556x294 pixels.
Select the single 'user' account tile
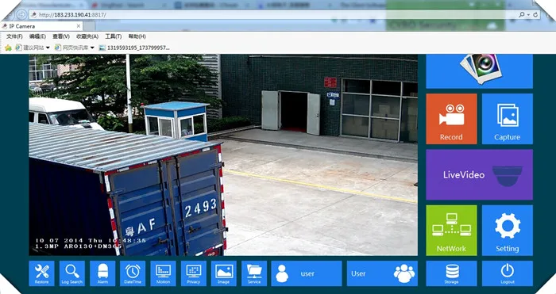click(307, 273)
